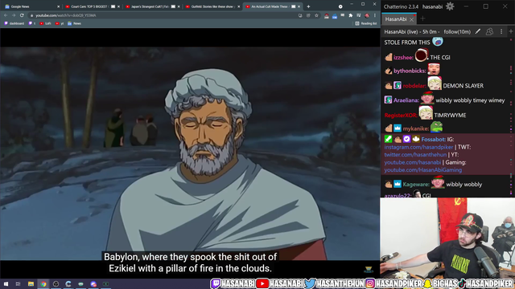
Task: Open the LoFi bookmark
Action: [x=45, y=23]
